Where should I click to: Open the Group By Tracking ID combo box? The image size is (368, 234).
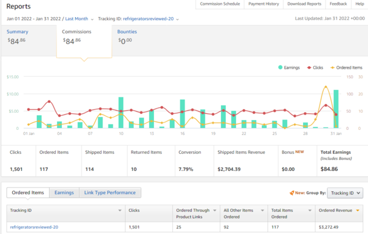pyautogui.click(x=345, y=193)
